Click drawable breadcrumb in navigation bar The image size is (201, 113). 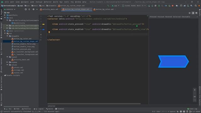tap(51, 6)
